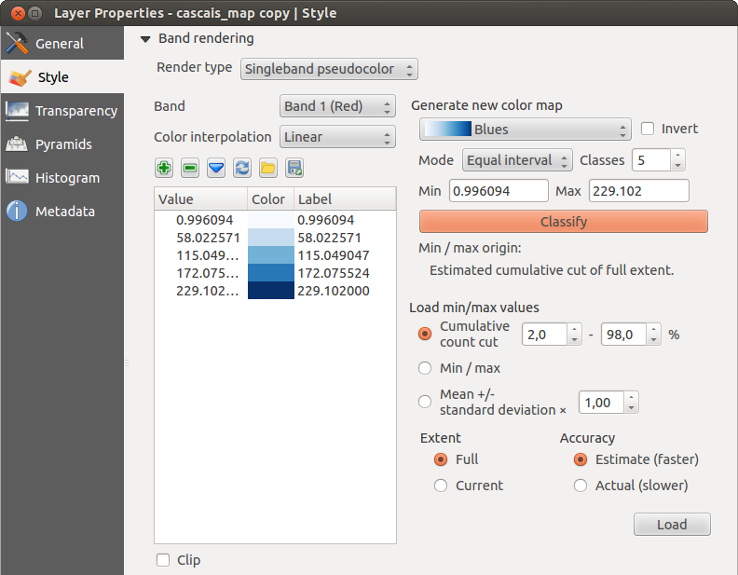
Task: Enable the Clip checkbox
Action: click(163, 560)
